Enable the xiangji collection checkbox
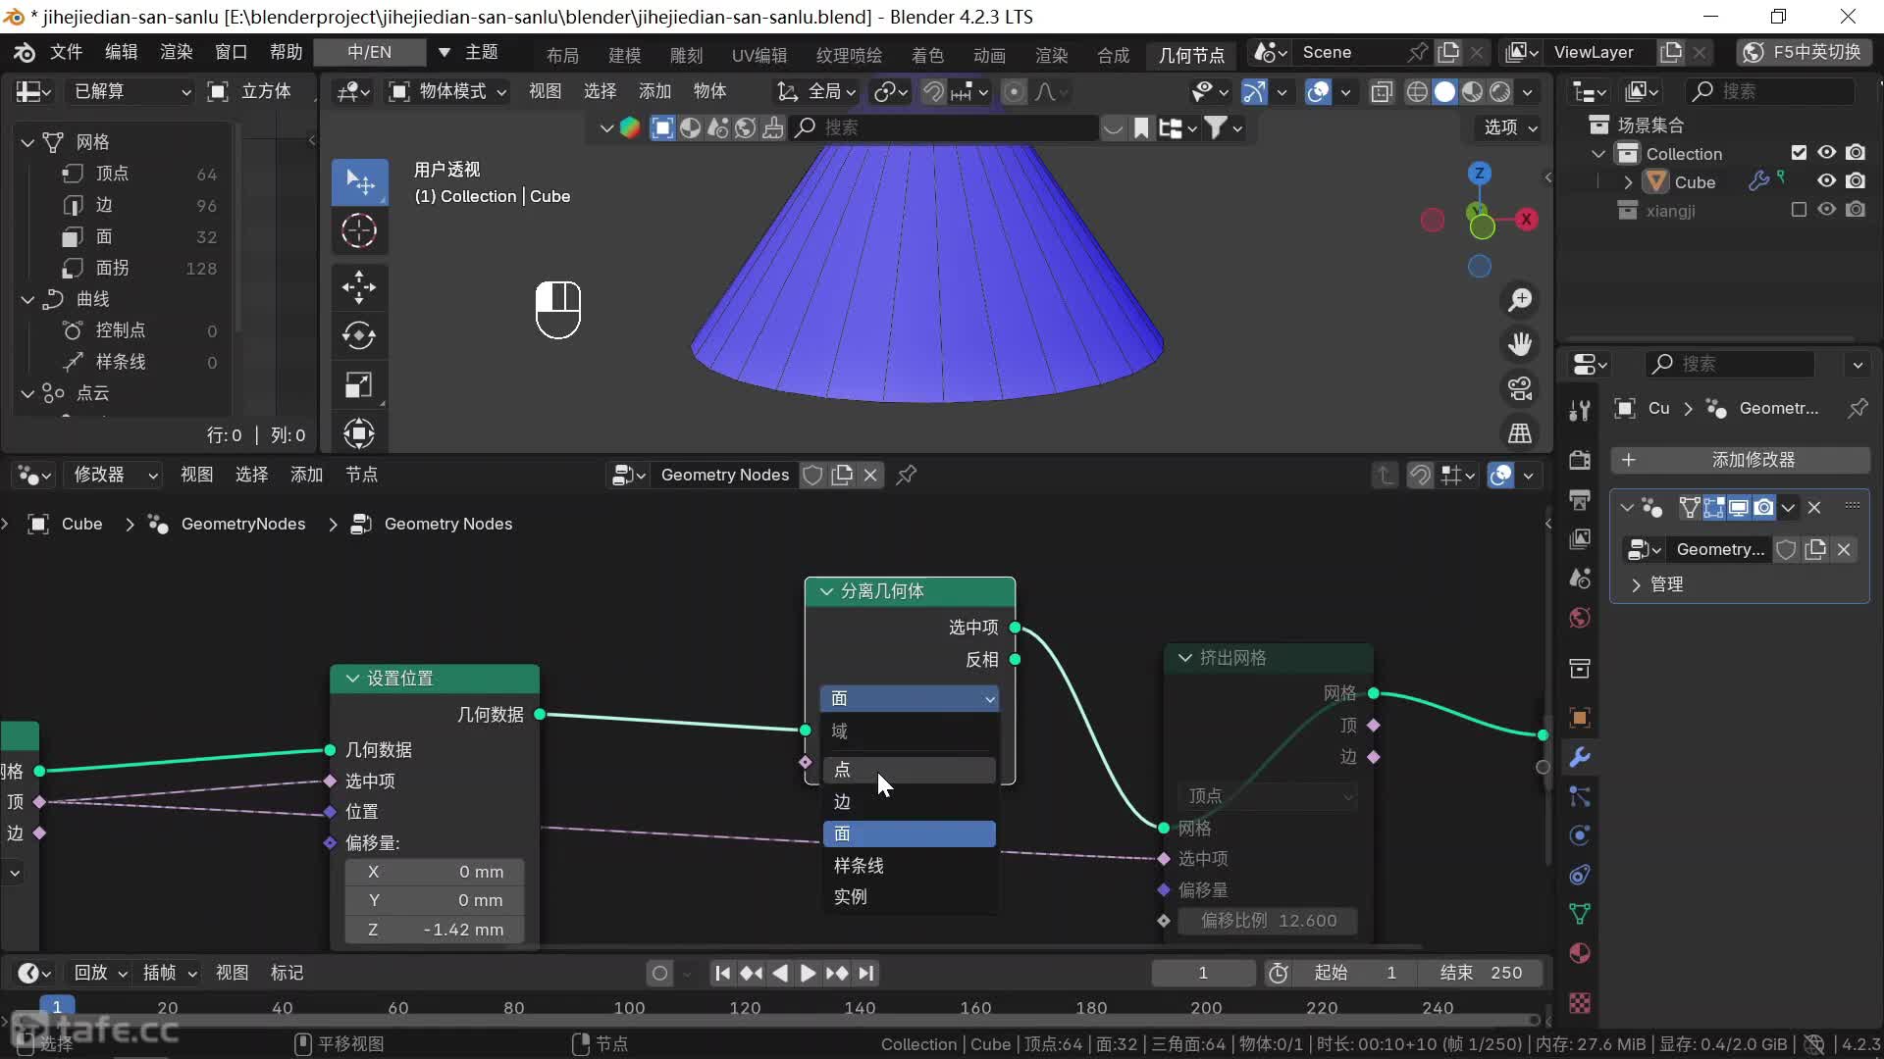 pos(1799,210)
